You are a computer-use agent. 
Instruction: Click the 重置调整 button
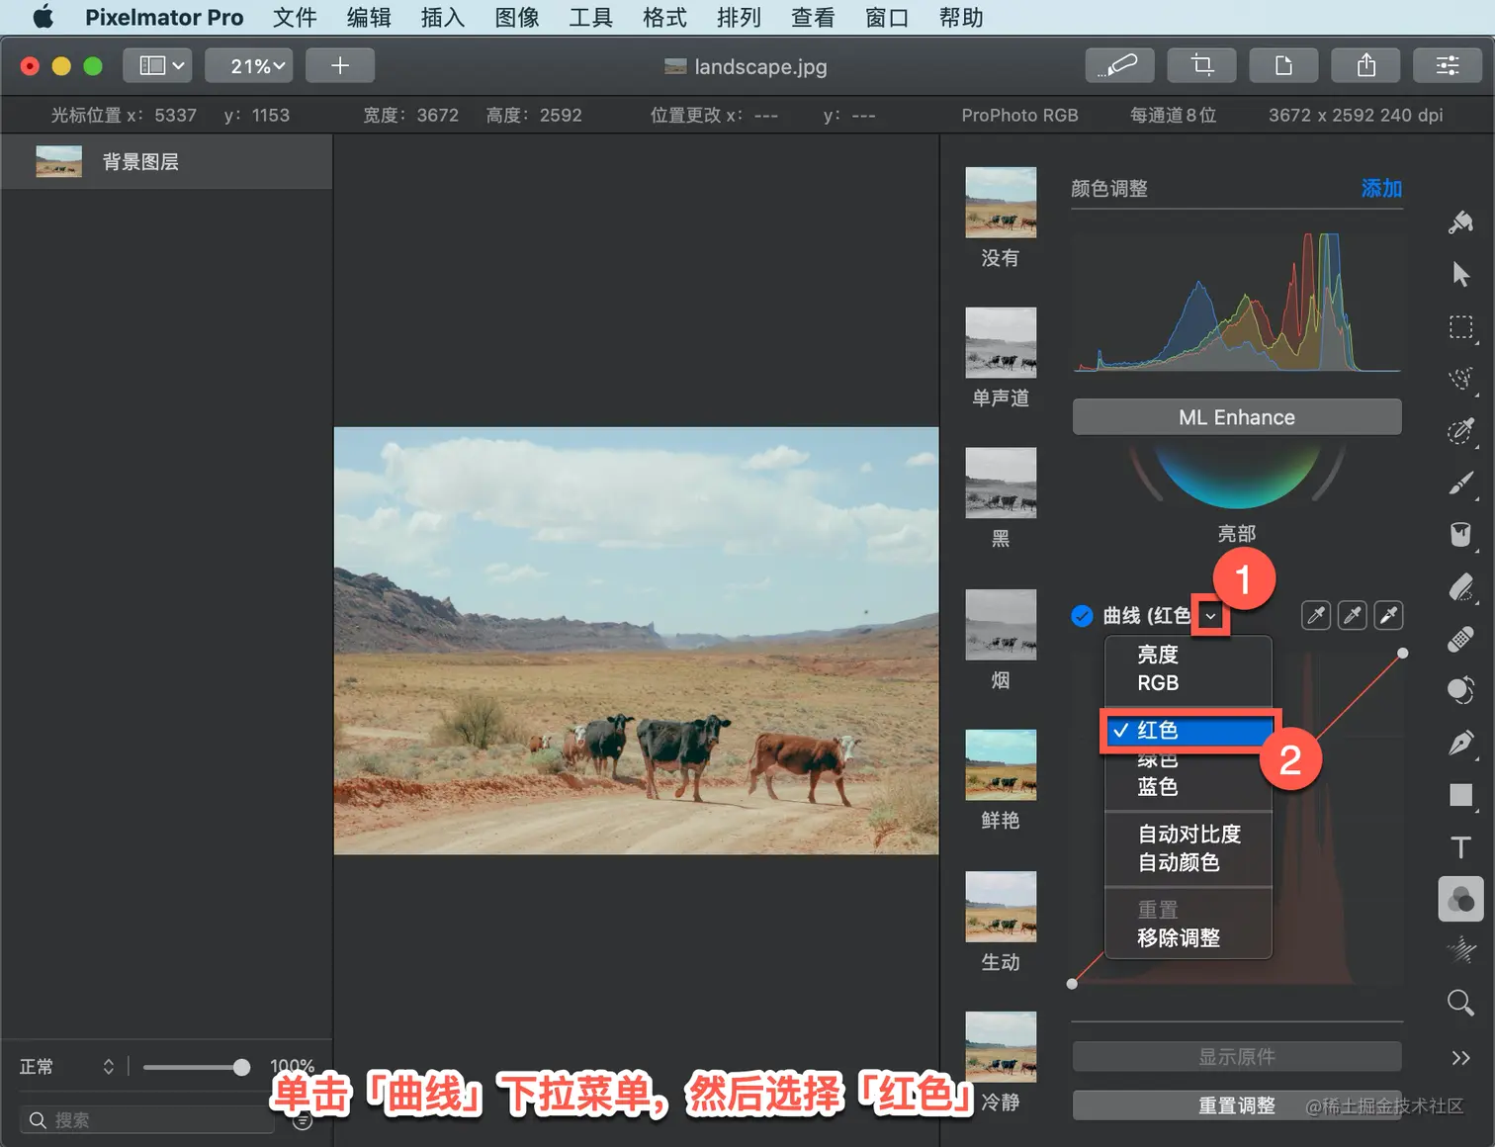pos(1237,1105)
